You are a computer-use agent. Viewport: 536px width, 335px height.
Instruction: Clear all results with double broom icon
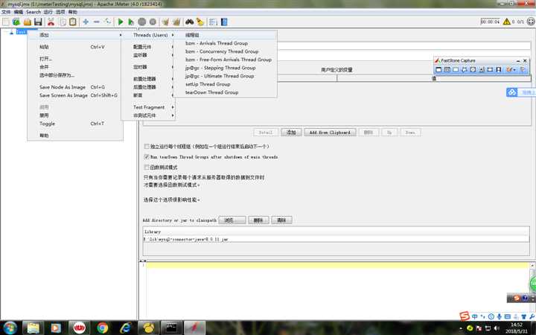coord(176,22)
